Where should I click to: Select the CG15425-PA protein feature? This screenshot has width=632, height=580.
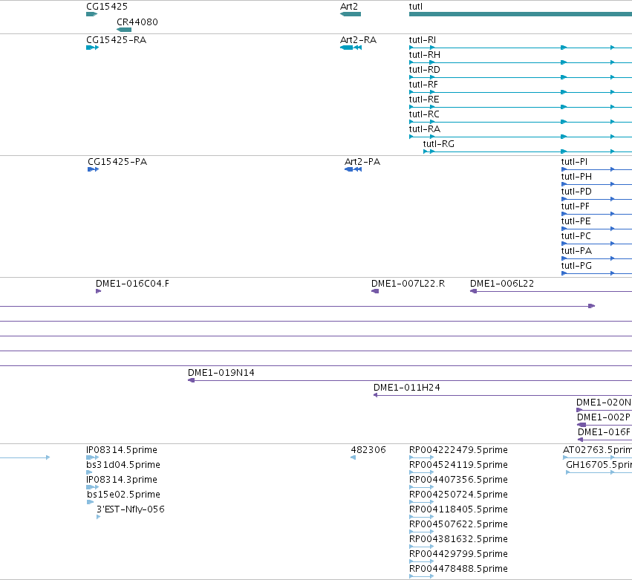click(93, 169)
